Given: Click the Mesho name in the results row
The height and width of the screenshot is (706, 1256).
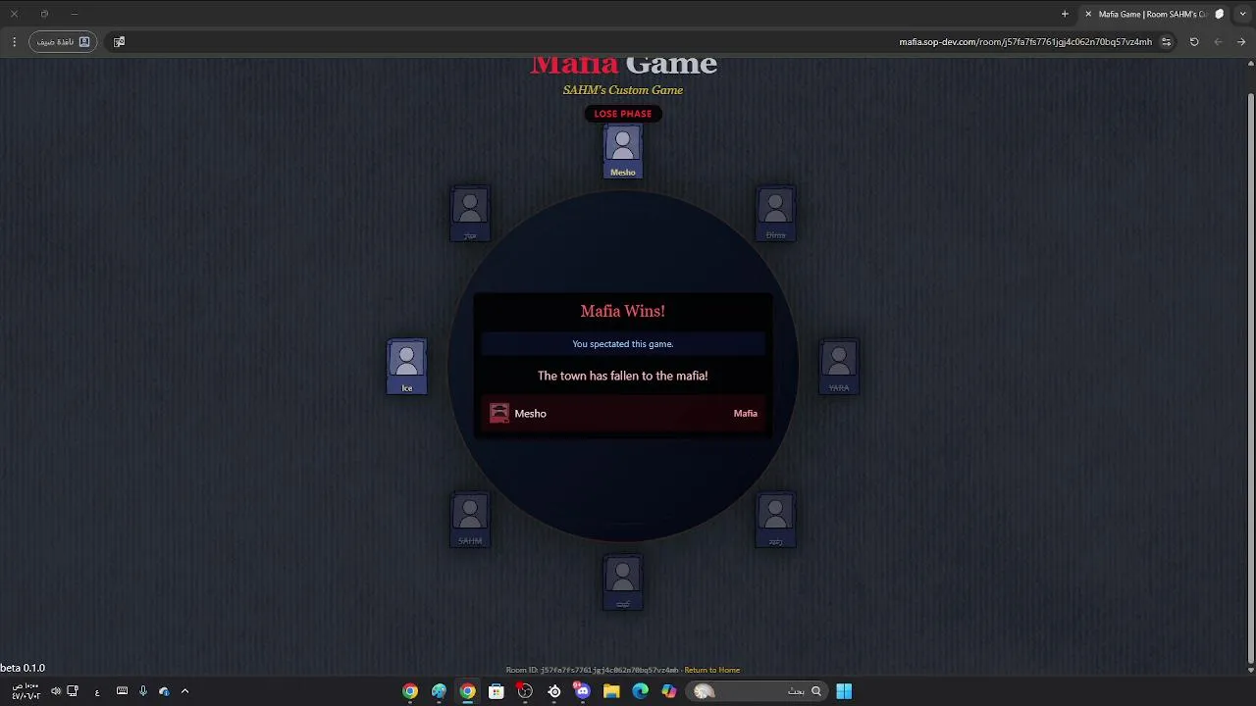Looking at the screenshot, I should click(x=530, y=413).
